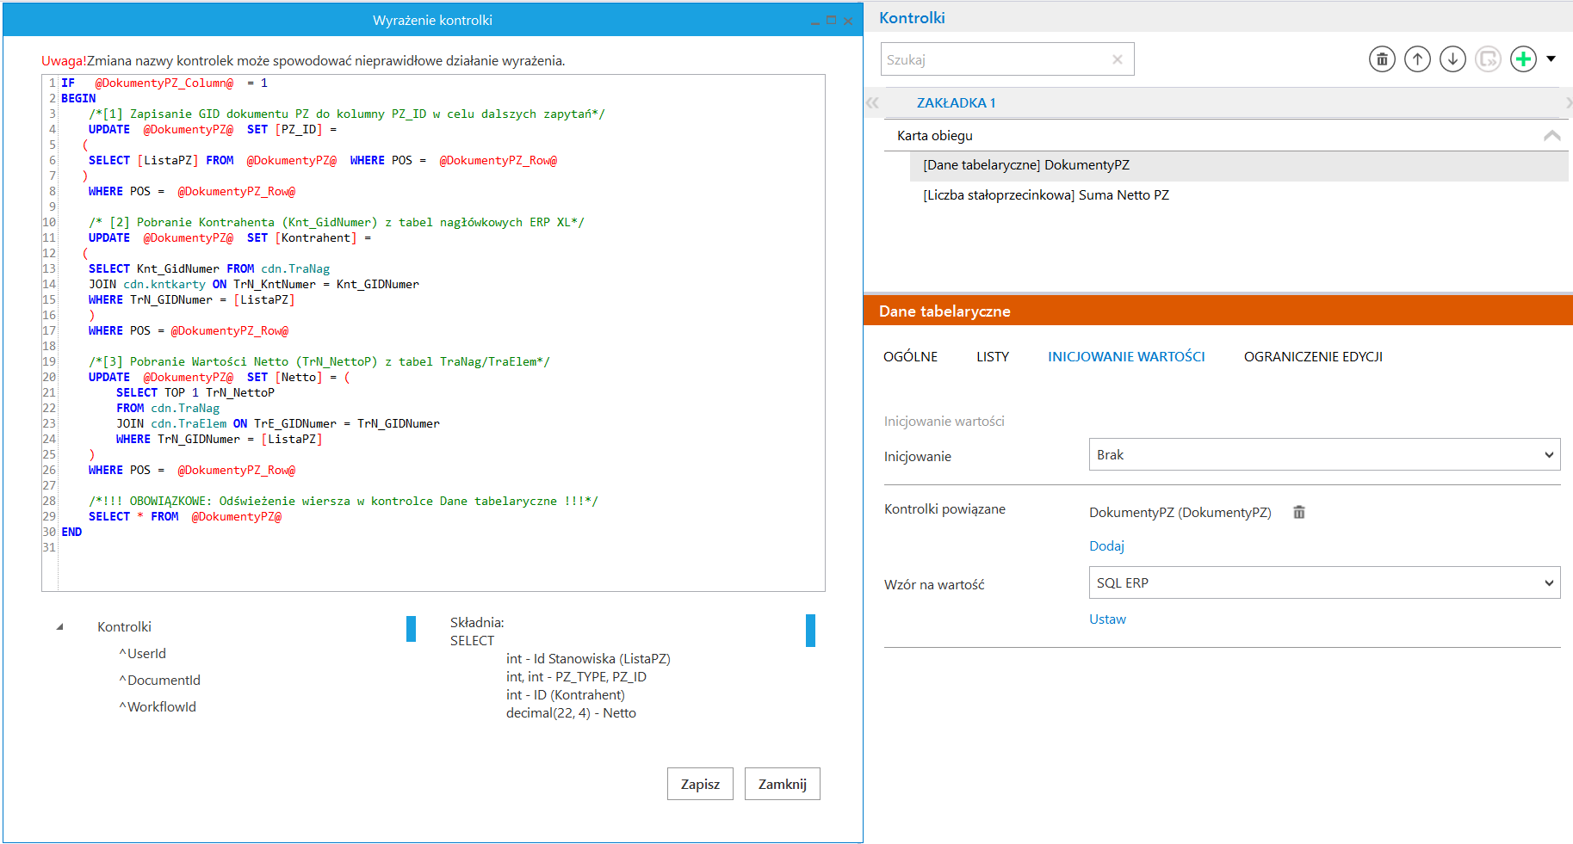Move selected control up with arrow icon
This screenshot has width=1573, height=844.
pyautogui.click(x=1417, y=59)
